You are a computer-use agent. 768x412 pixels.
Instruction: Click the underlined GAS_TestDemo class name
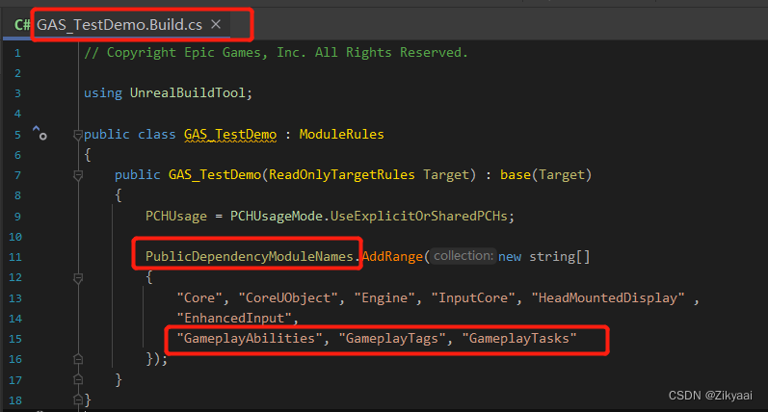tap(230, 134)
